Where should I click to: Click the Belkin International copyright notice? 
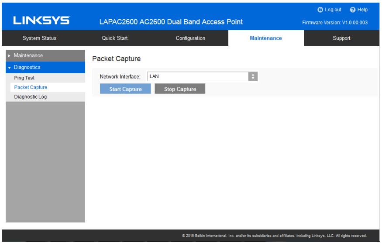coord(274,236)
